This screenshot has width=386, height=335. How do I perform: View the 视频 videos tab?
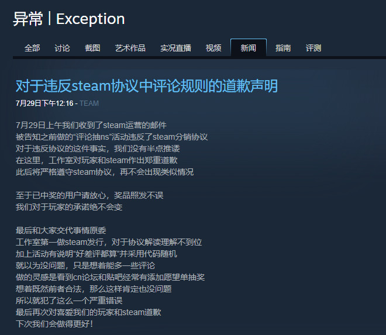point(213,48)
